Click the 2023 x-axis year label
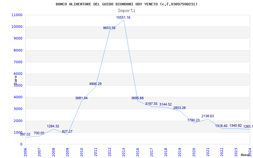 [236, 152]
